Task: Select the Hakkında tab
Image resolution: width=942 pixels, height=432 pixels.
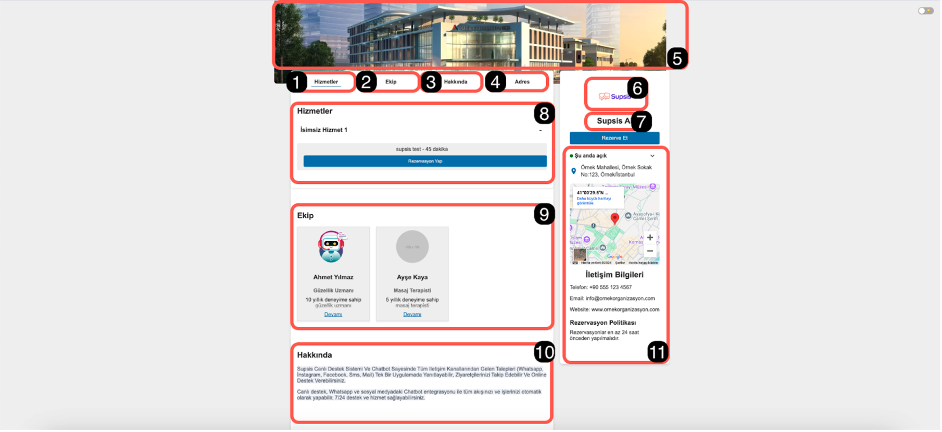Action: click(456, 82)
